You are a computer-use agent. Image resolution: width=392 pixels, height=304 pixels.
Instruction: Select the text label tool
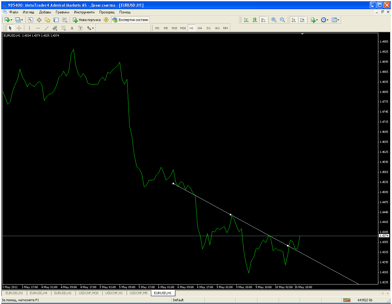[x=80, y=28]
